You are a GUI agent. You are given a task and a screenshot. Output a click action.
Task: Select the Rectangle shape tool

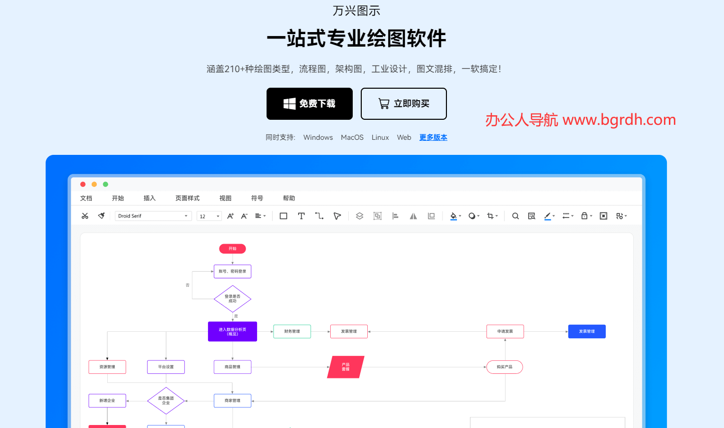pos(283,216)
